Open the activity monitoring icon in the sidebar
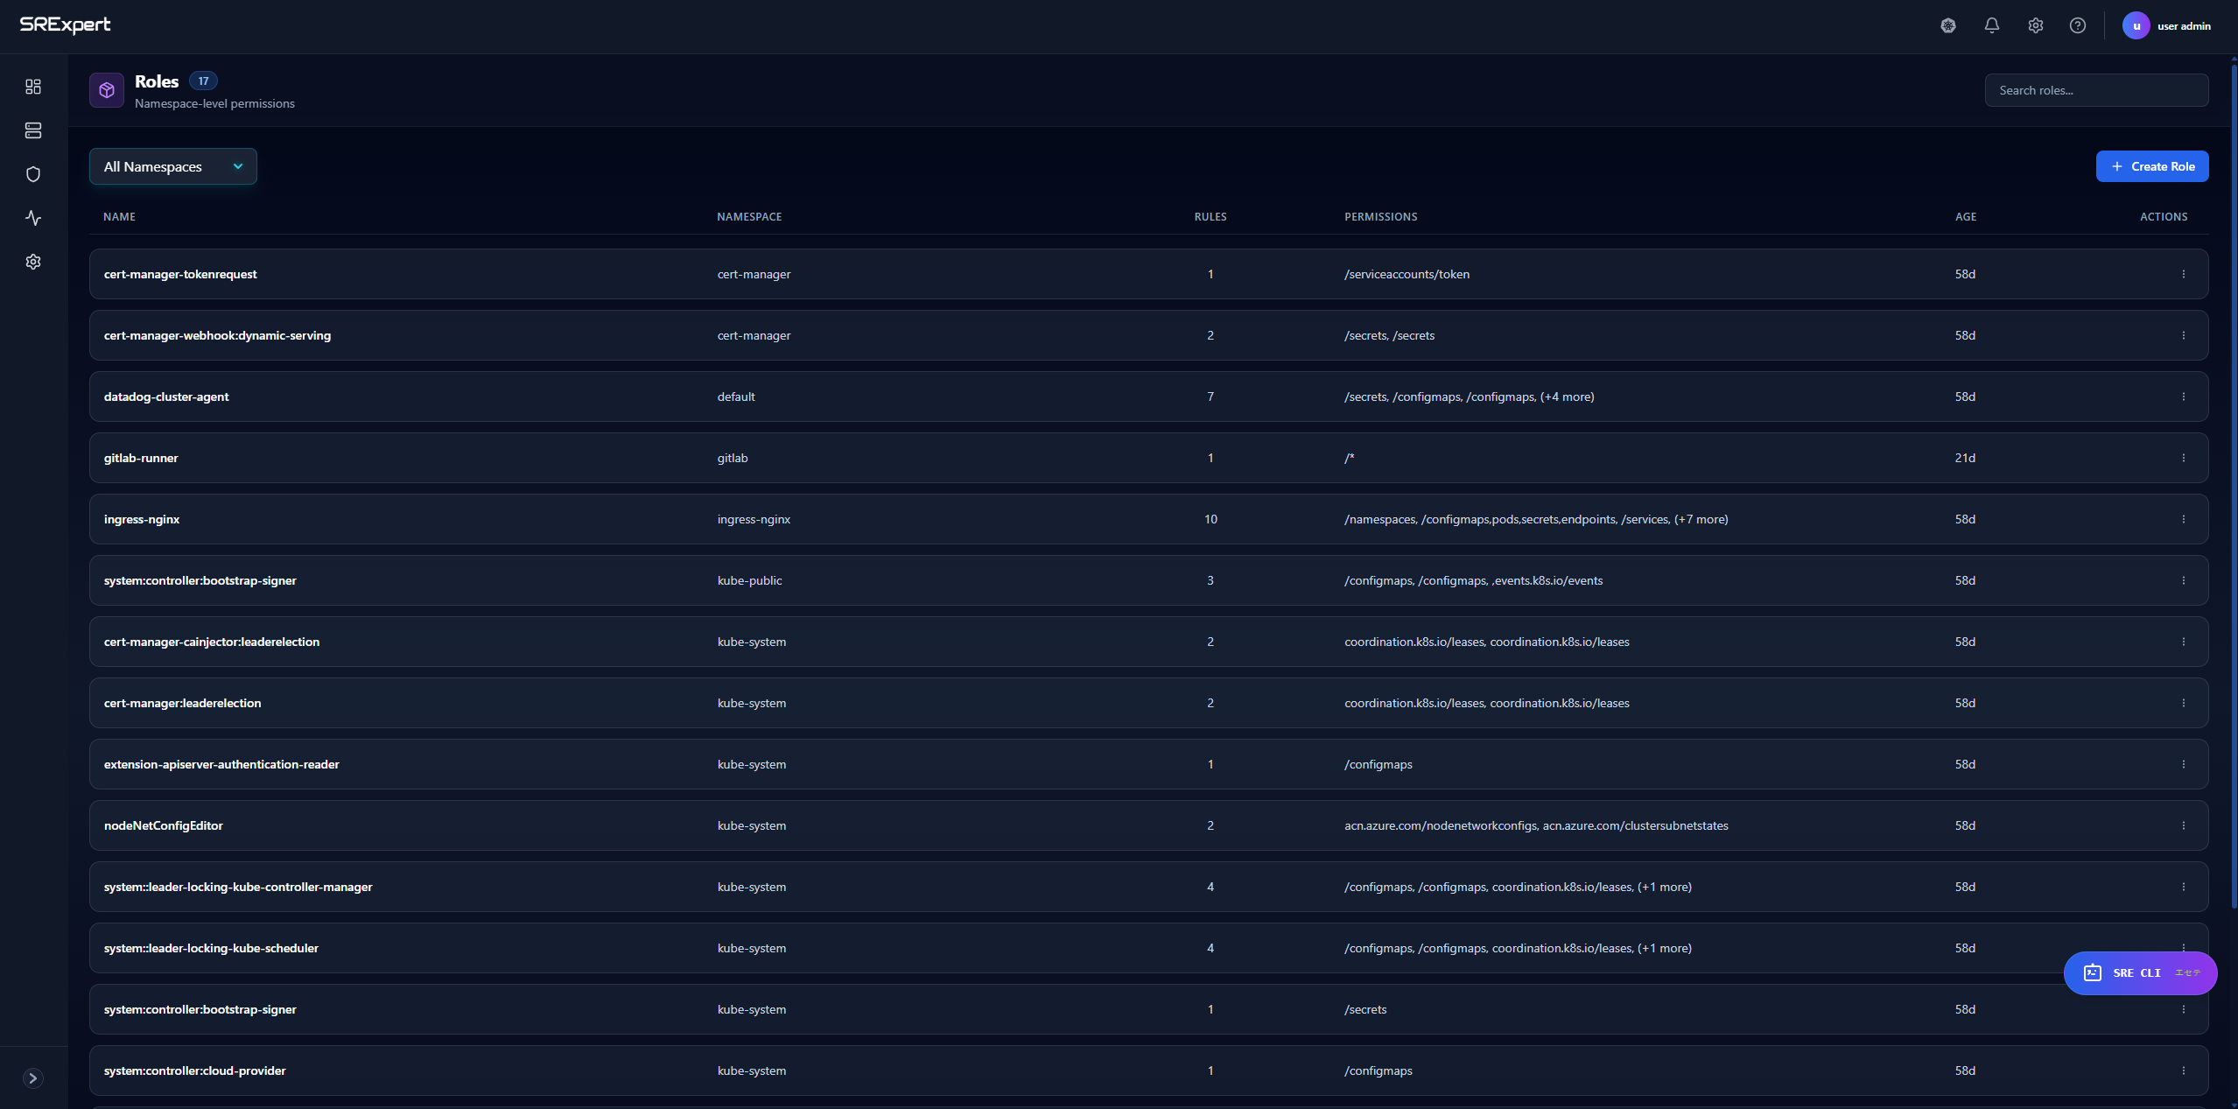The height and width of the screenshot is (1109, 2238). click(33, 218)
